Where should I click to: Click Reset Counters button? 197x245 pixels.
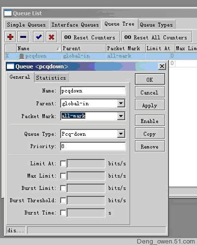[91, 37]
